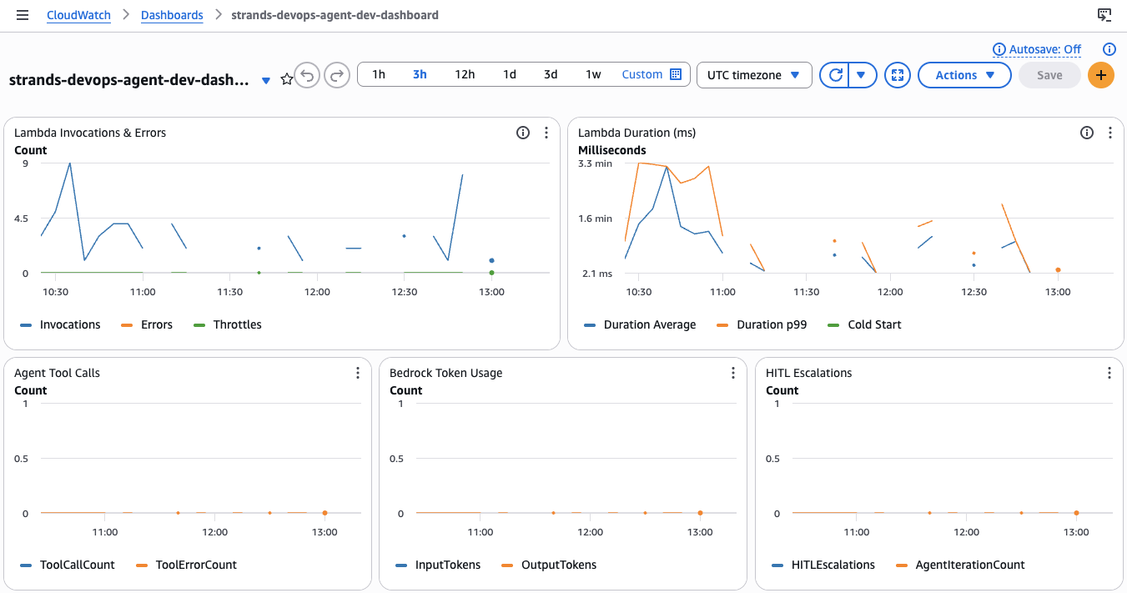Select the 3d time range
1127x593 pixels.
(x=551, y=74)
